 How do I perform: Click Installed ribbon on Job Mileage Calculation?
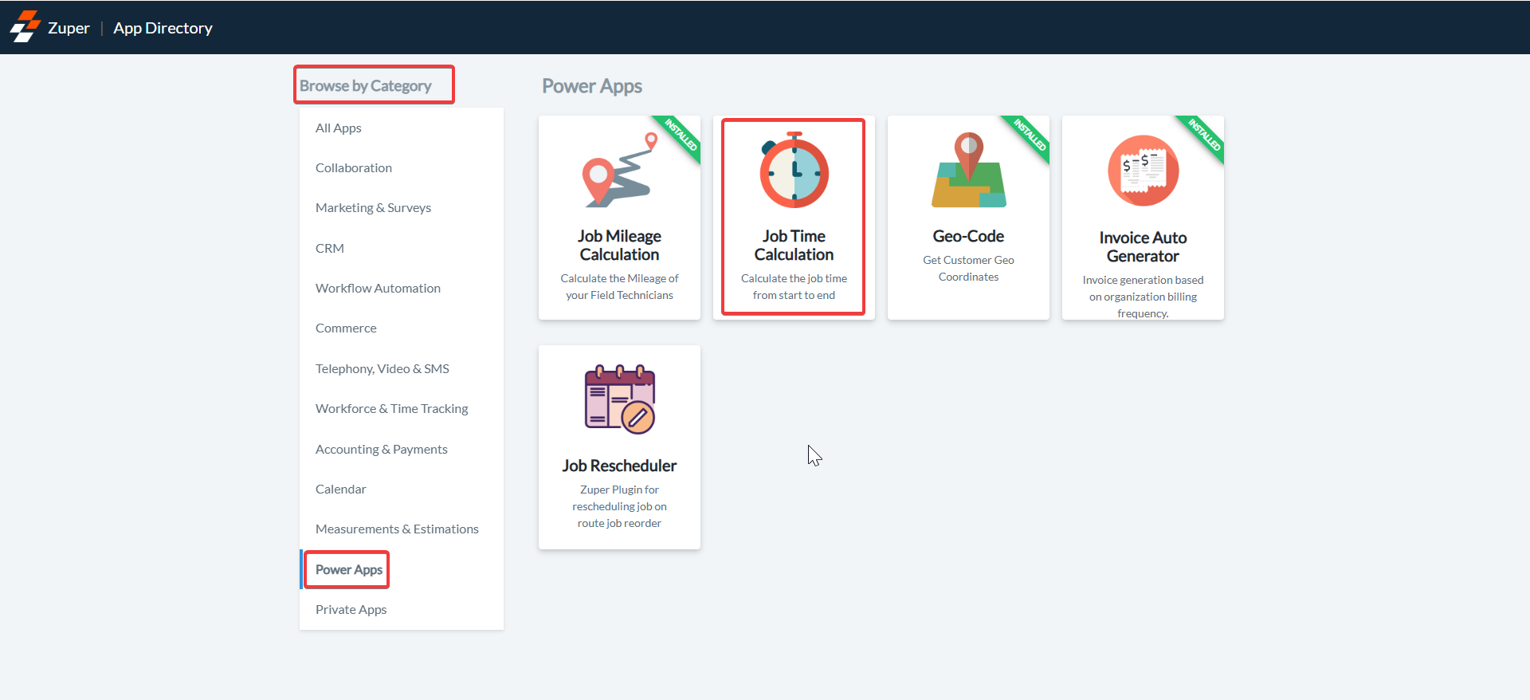pyautogui.click(x=681, y=135)
